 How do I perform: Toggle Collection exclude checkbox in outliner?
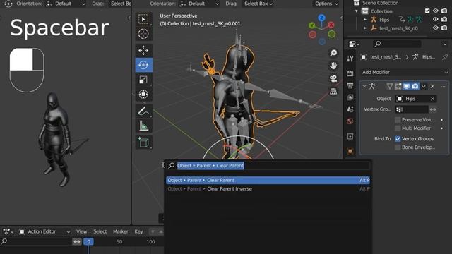pyautogui.click(x=427, y=11)
